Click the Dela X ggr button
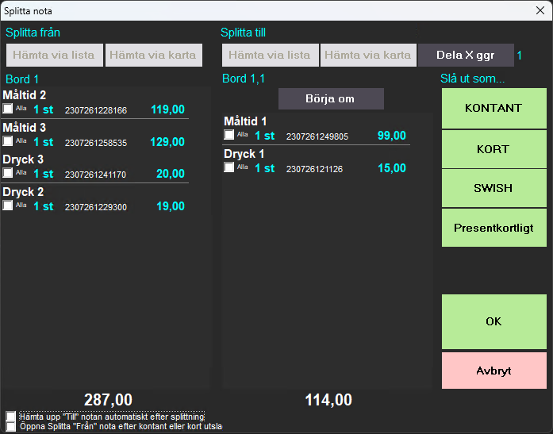 (466, 55)
